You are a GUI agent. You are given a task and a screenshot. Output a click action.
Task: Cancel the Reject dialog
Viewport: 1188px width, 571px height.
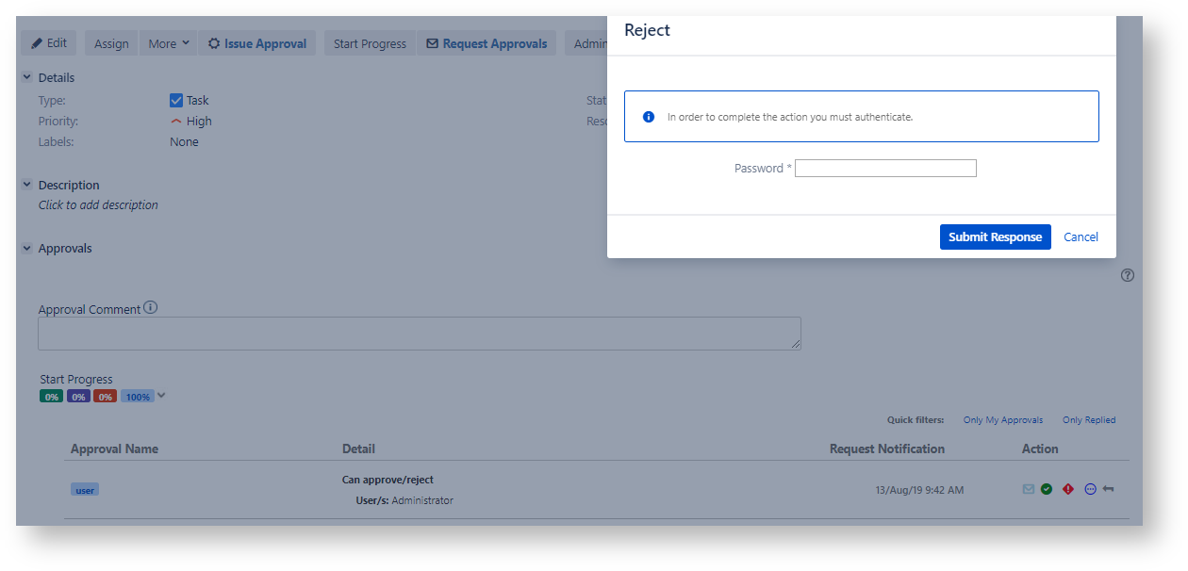coord(1081,237)
